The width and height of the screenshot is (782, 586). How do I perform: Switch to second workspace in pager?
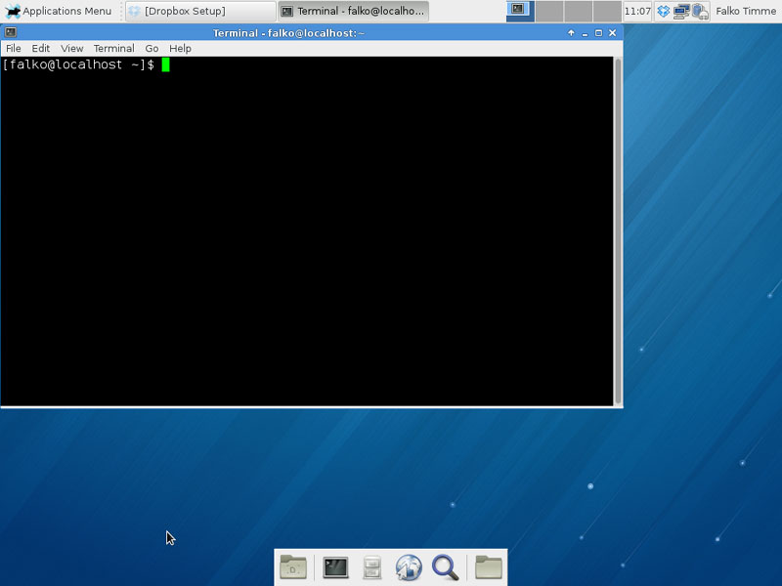549,11
